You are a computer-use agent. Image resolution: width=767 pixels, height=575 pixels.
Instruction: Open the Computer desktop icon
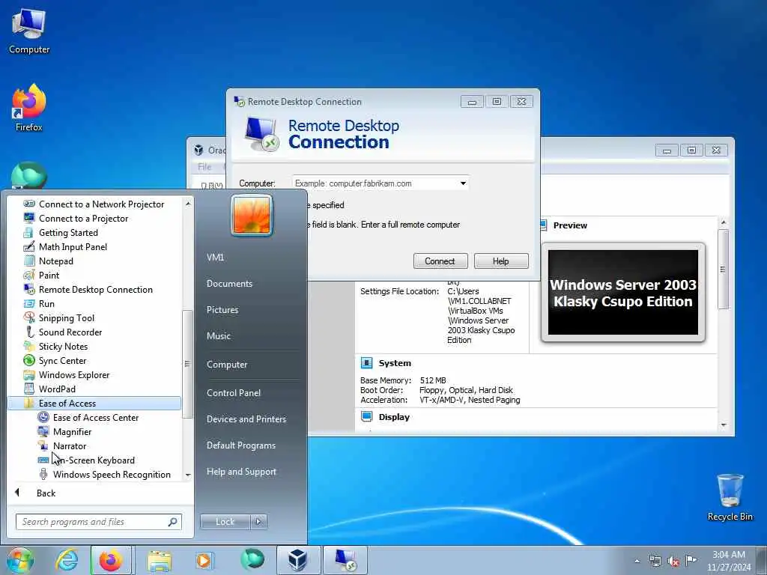click(x=29, y=31)
